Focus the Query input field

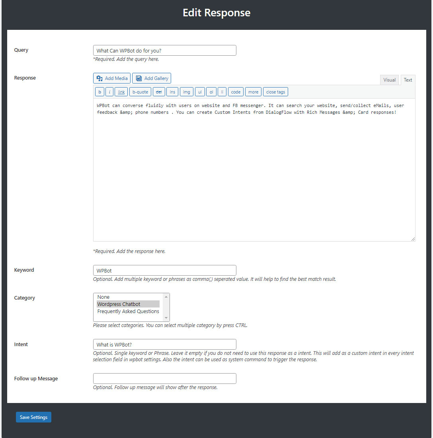coord(165,51)
